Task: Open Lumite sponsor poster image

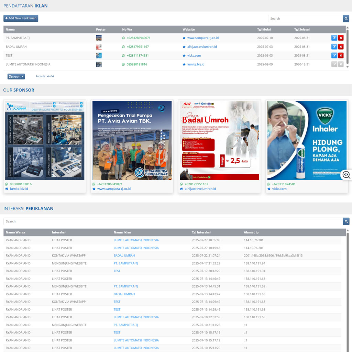Action: coord(45,141)
